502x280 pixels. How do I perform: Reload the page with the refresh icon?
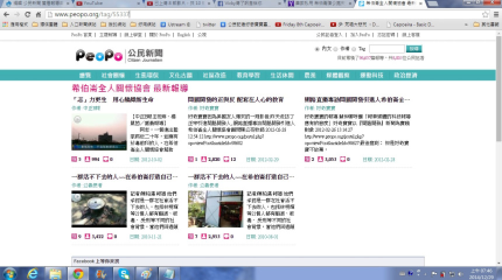pyautogui.click(x=33, y=14)
